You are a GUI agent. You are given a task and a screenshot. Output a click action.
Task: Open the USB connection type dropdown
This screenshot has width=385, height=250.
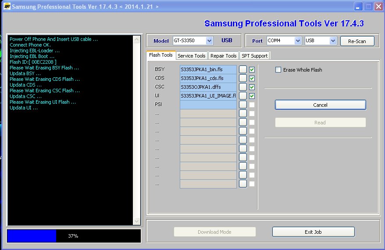point(333,40)
